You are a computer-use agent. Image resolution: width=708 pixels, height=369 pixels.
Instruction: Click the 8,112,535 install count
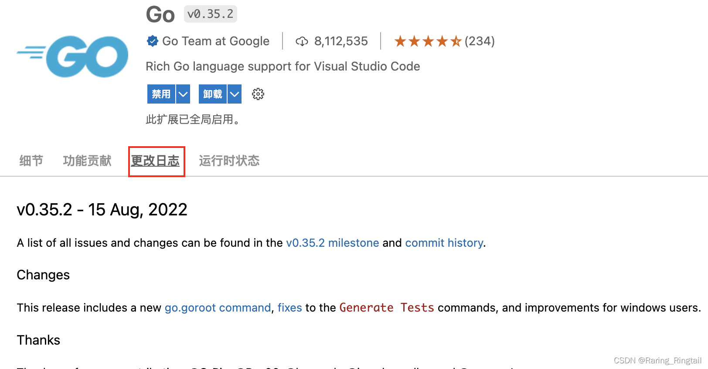click(341, 41)
